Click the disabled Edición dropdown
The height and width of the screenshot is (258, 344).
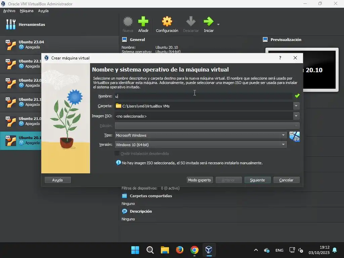[207, 126]
